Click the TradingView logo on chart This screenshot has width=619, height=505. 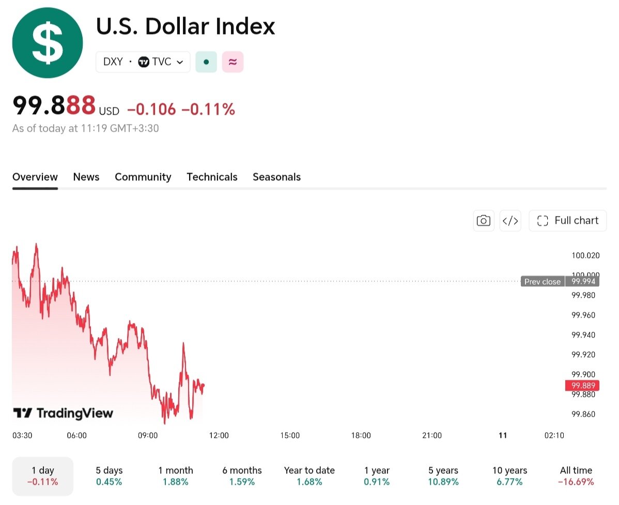(63, 413)
